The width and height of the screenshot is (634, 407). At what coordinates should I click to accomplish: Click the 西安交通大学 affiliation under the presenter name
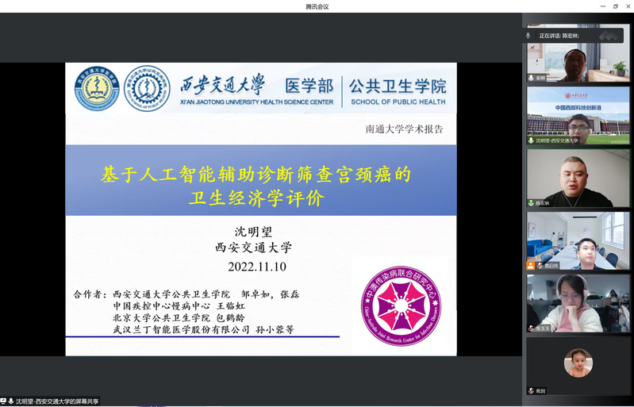(x=253, y=248)
